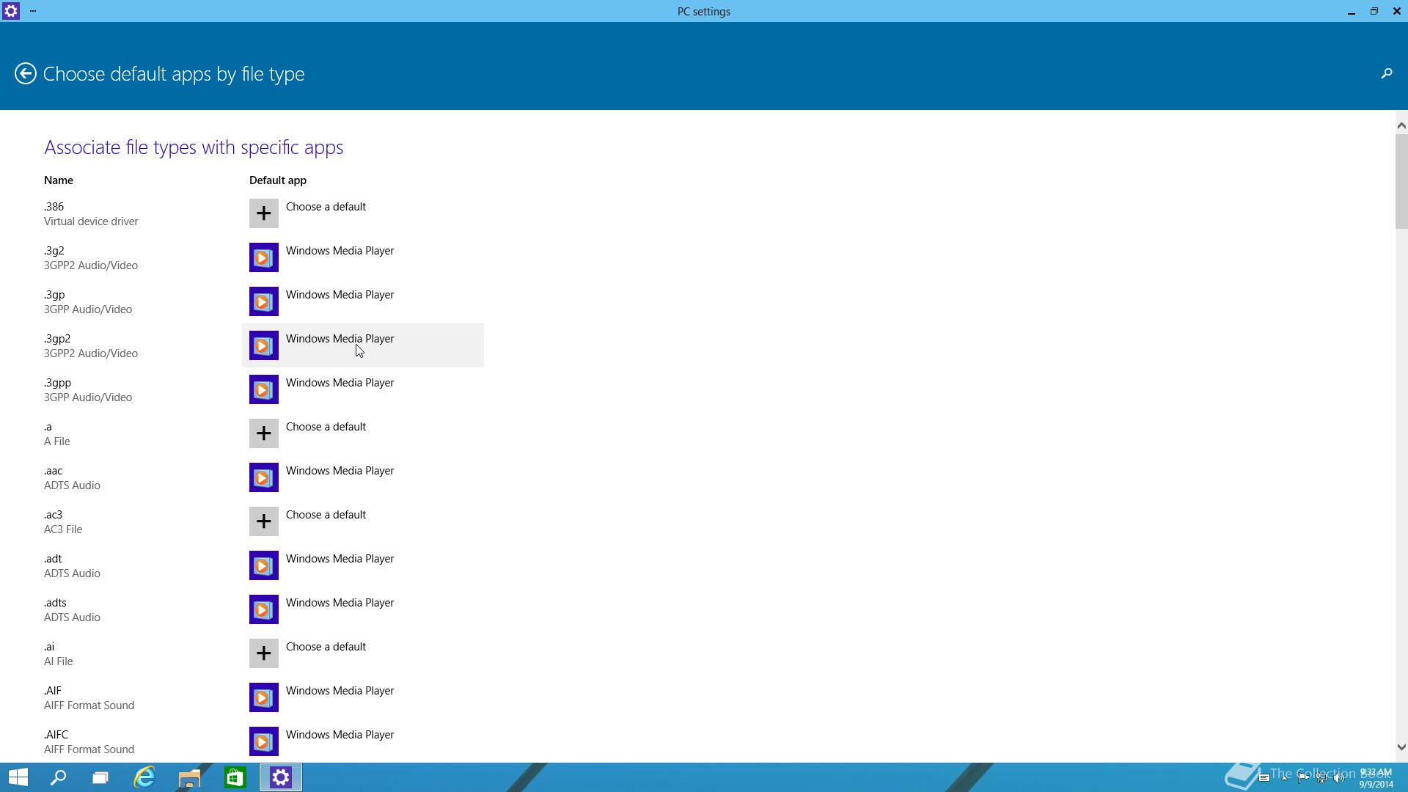Click Windows Media Player icon for .3gp2
Viewport: 1408px width, 792px height.
[x=264, y=345]
